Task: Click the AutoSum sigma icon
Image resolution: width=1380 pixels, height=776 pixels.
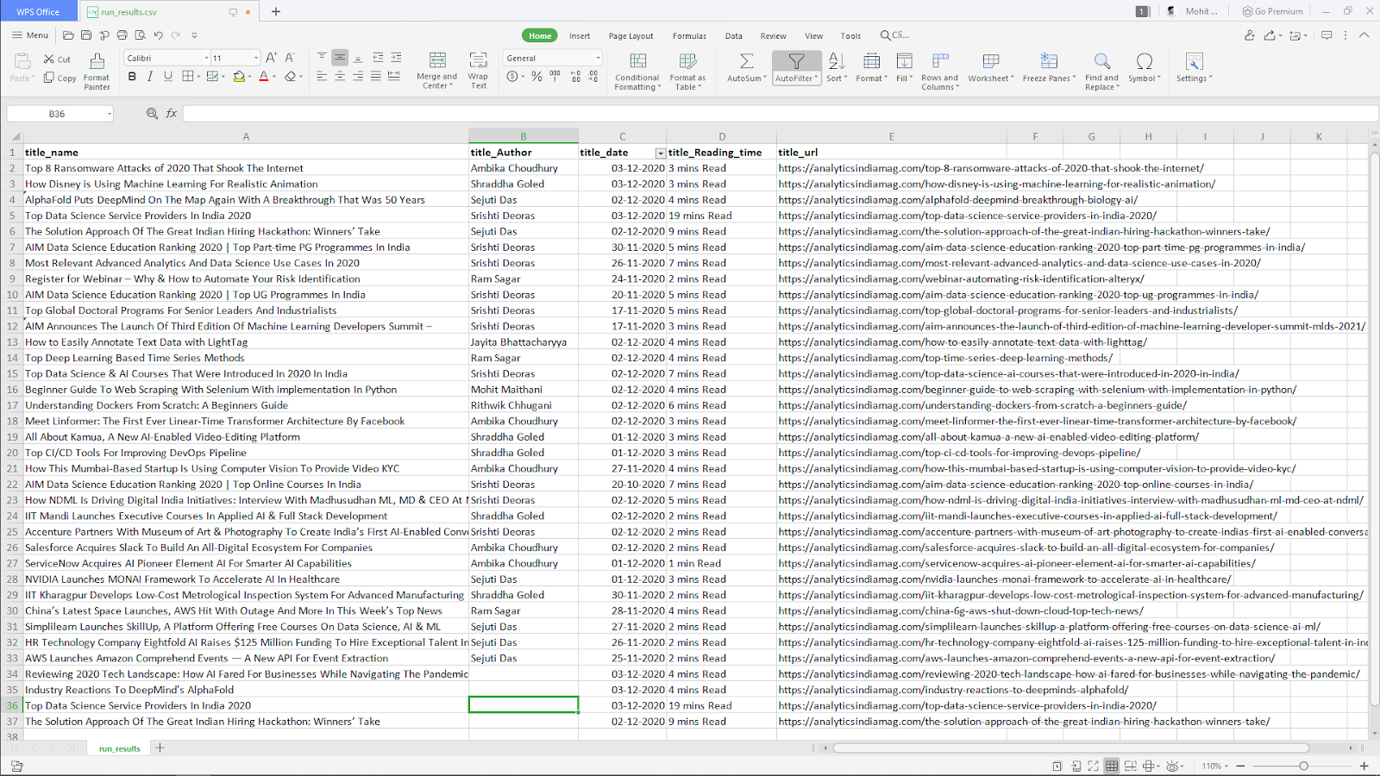Action: 746,61
